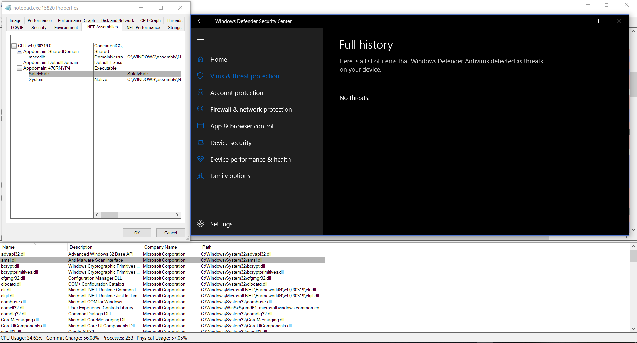Screen dimensions: 637x343
Task: Open Family options section
Action: tap(230, 176)
